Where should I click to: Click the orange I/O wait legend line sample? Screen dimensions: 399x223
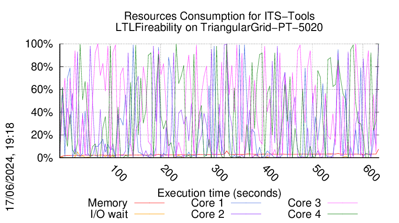[149, 214]
